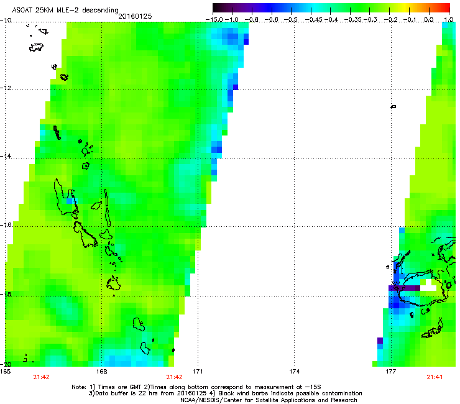
Task: Click the title 'ASCAT 25KM MLE-2 descending'
Action: click(65, 11)
